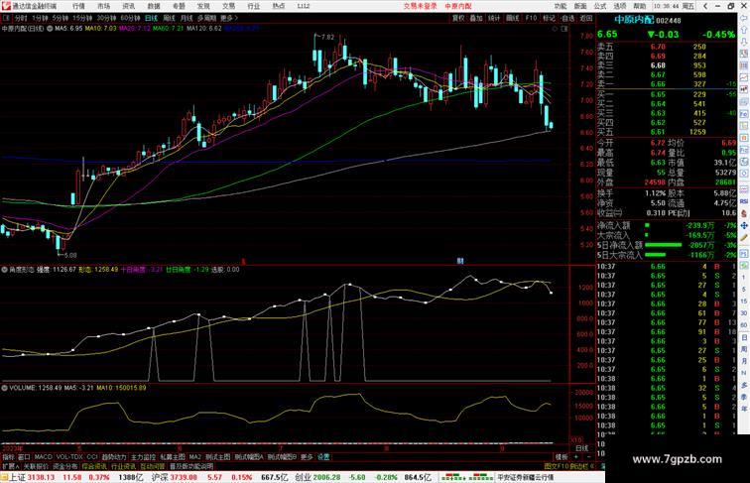
Task: Open the 功能 menu
Action: pos(561,6)
